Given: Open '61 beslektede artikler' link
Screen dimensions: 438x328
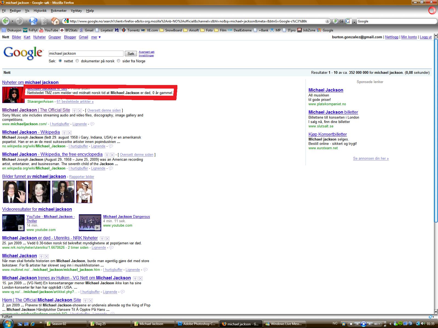Looking at the screenshot, I should 75,102.
